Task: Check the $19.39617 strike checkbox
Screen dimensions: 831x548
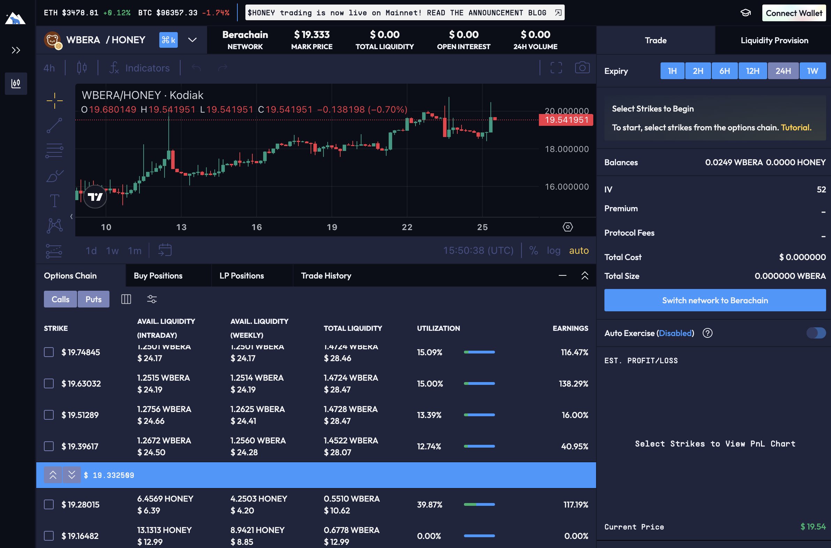Action: point(48,446)
